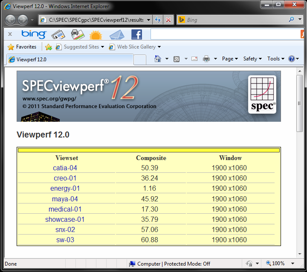Open the sw-03 viewset link
The width and height of the screenshot is (307, 272).
click(x=65, y=240)
